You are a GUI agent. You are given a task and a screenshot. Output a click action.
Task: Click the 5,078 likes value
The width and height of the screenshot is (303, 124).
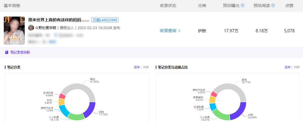pos(289,31)
